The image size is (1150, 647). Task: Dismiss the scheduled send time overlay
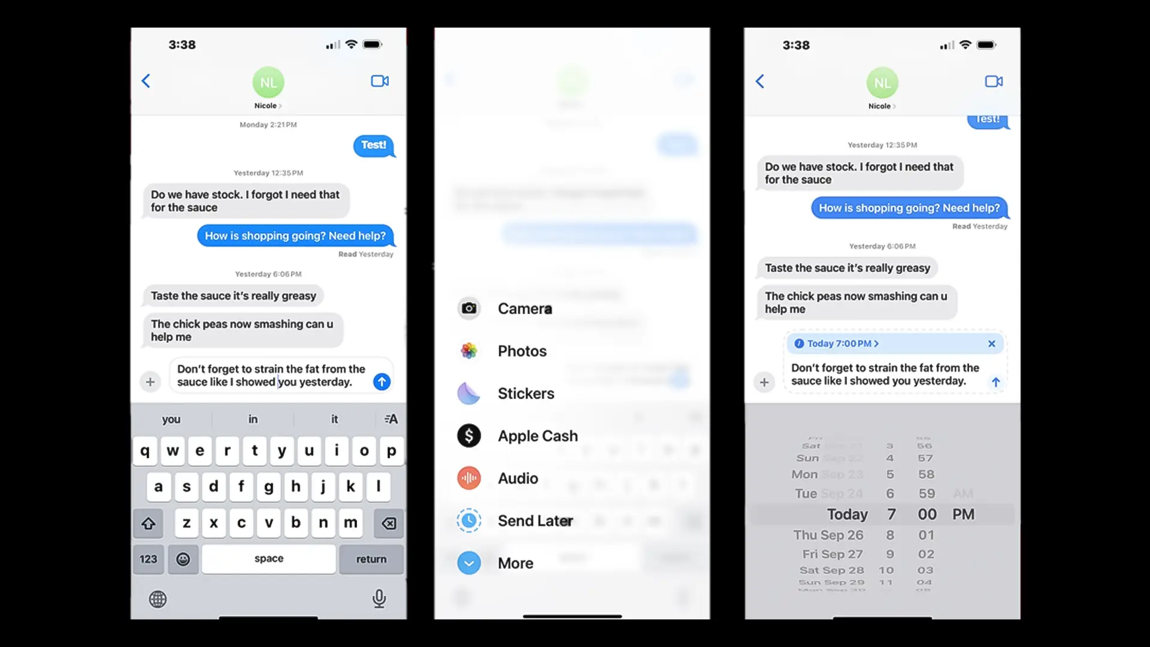991,343
